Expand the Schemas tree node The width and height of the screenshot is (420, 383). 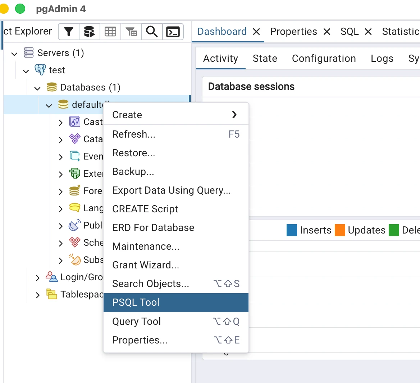point(60,243)
